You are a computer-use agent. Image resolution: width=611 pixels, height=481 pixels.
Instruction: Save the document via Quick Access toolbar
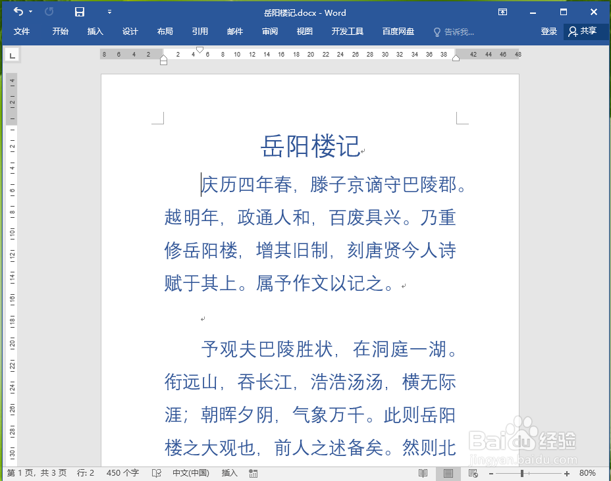tap(80, 12)
